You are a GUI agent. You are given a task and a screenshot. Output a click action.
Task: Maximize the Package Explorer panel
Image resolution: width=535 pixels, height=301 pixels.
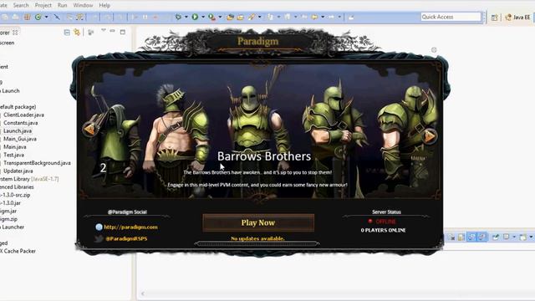[123, 32]
